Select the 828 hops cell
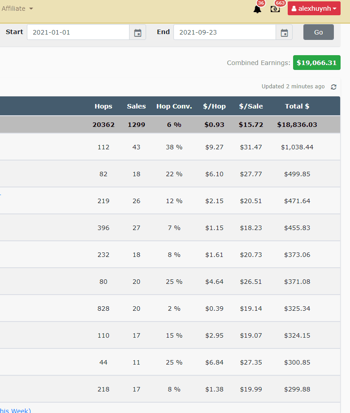 click(104, 309)
